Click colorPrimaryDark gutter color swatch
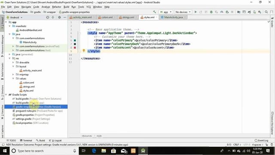The height and width of the screenshot is (155, 275). (x=75, y=44)
